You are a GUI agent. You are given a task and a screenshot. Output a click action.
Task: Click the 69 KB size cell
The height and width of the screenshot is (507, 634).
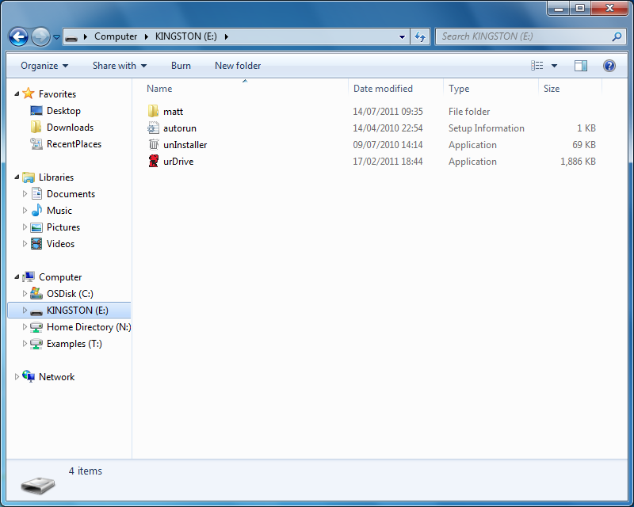(x=584, y=145)
